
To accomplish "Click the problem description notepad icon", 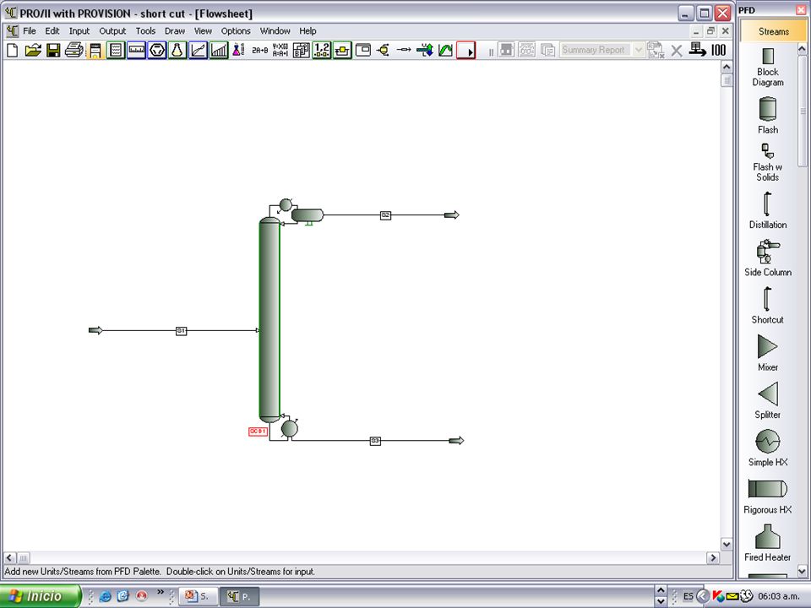I will click(x=116, y=50).
